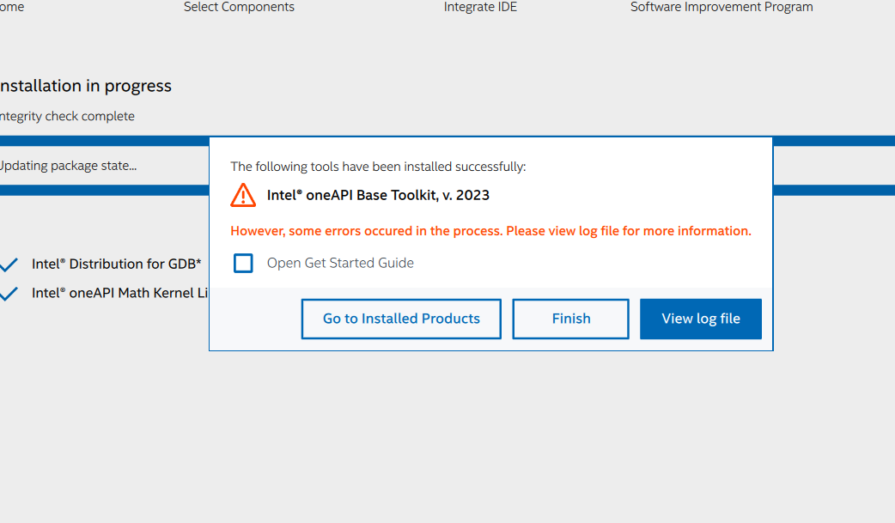This screenshot has height=523, width=895.
Task: Return to the Welcome step
Action: click(x=10, y=7)
